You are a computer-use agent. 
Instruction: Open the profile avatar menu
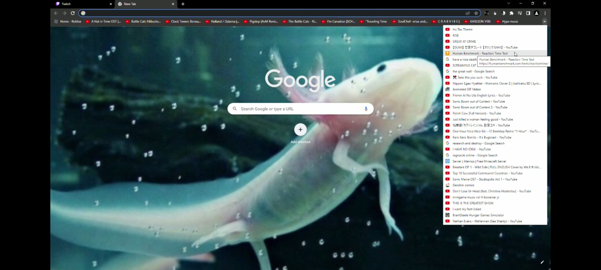536,13
